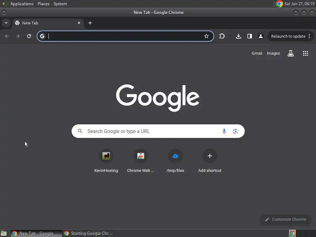The height and width of the screenshot is (237, 316).
Task: Open the Chrome Web Store shortcut
Action: (140, 161)
